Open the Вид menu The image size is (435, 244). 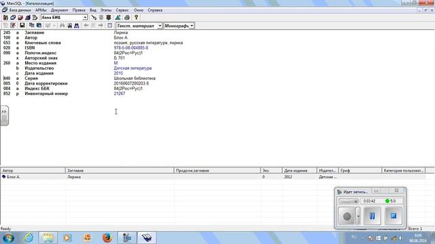(x=93, y=10)
